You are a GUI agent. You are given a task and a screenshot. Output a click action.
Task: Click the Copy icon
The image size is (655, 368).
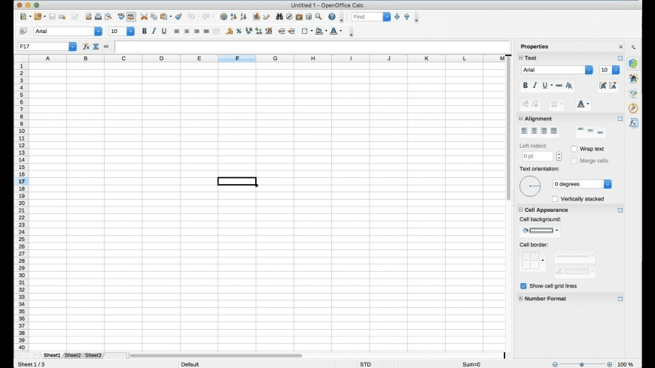pos(154,17)
